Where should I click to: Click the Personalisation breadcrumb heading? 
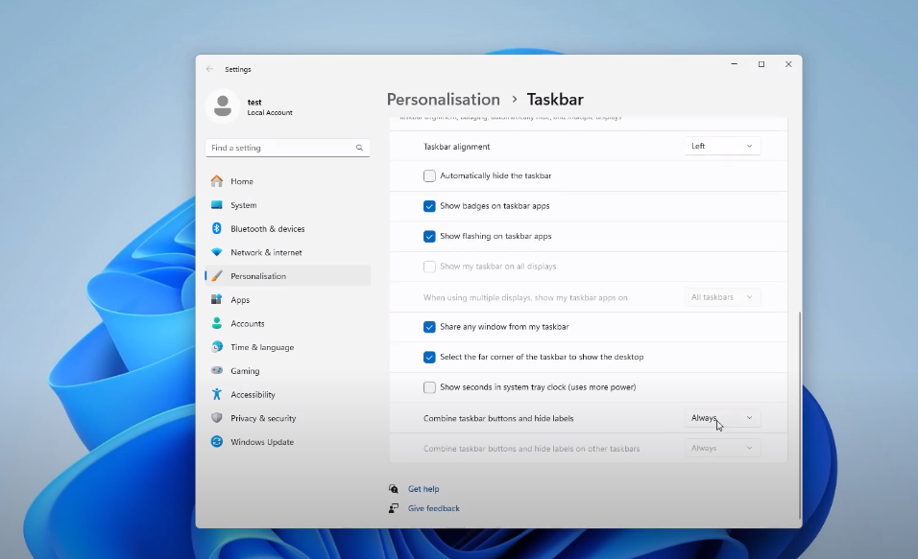point(443,100)
